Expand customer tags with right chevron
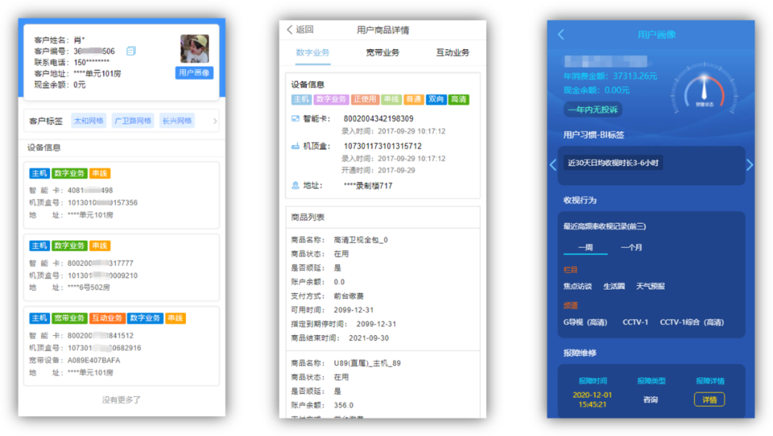Screen dimensions: 773x436 tap(215, 122)
